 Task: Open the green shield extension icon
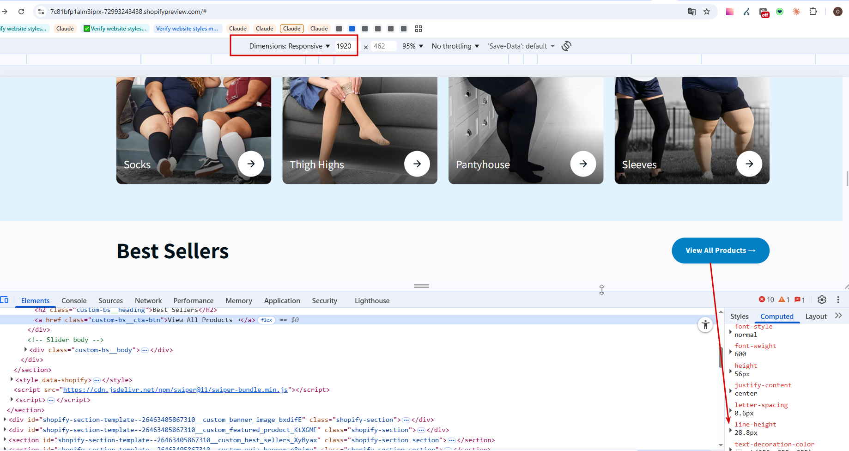click(x=780, y=12)
